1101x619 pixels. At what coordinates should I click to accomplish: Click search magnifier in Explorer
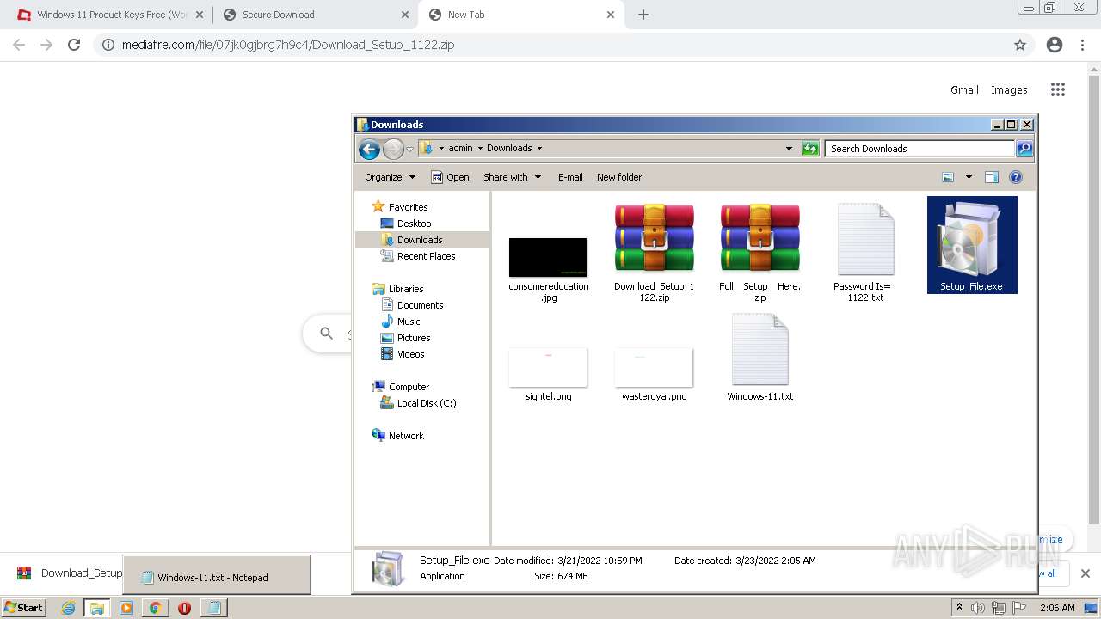tap(1024, 149)
